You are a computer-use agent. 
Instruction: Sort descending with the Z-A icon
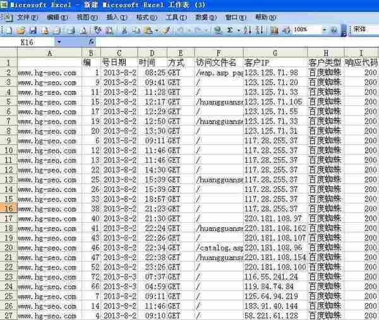pyautogui.click(x=258, y=30)
